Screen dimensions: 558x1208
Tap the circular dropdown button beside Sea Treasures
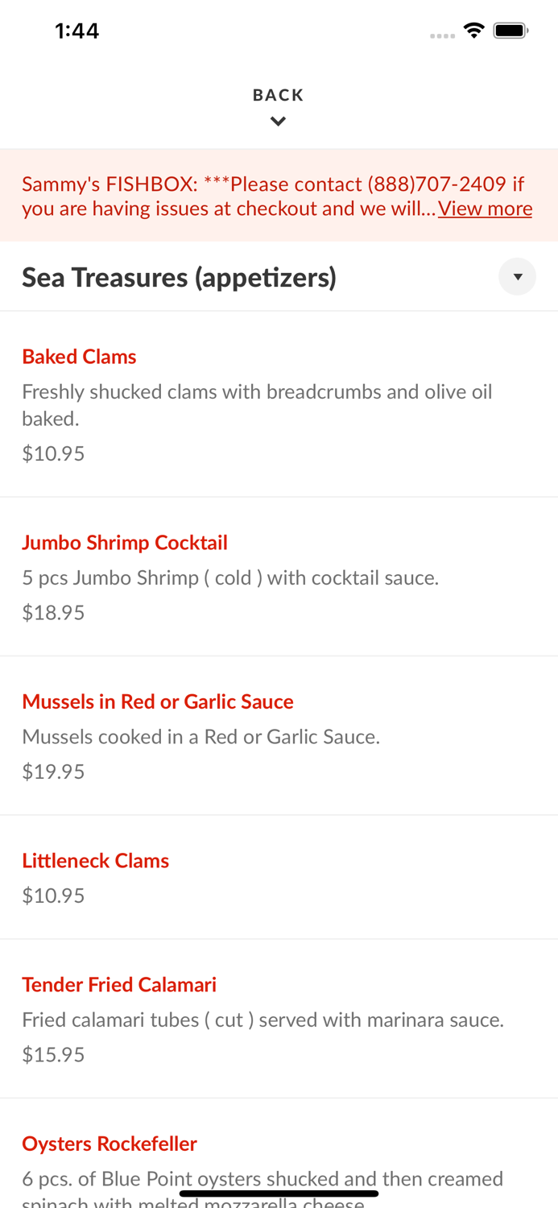pos(519,276)
